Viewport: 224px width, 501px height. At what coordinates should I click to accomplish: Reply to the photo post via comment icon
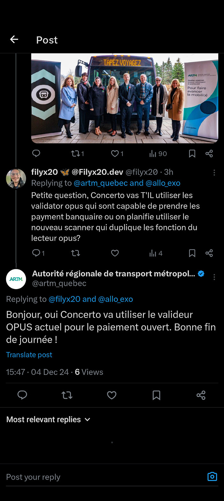click(x=36, y=154)
